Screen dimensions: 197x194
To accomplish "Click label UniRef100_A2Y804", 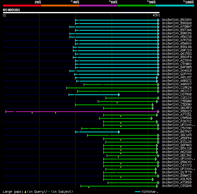I will click(177, 61).
